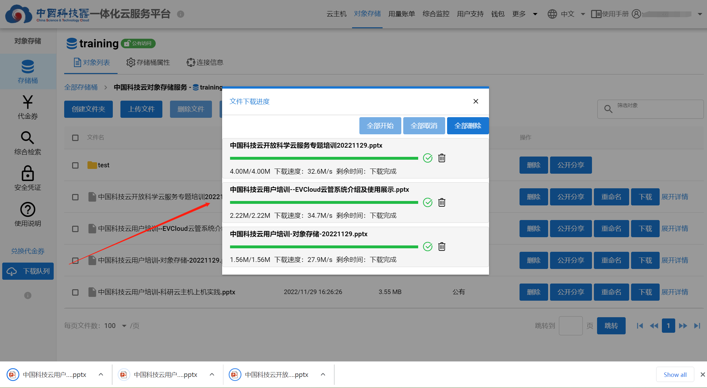Click the 全部存储桶 breadcrumb link
Screen dimensions: 707x388
click(x=81, y=87)
